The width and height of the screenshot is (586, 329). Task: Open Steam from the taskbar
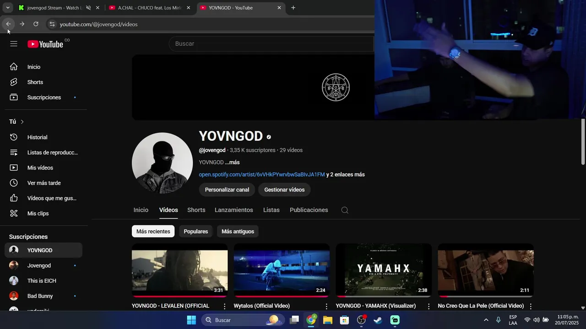tap(378, 320)
